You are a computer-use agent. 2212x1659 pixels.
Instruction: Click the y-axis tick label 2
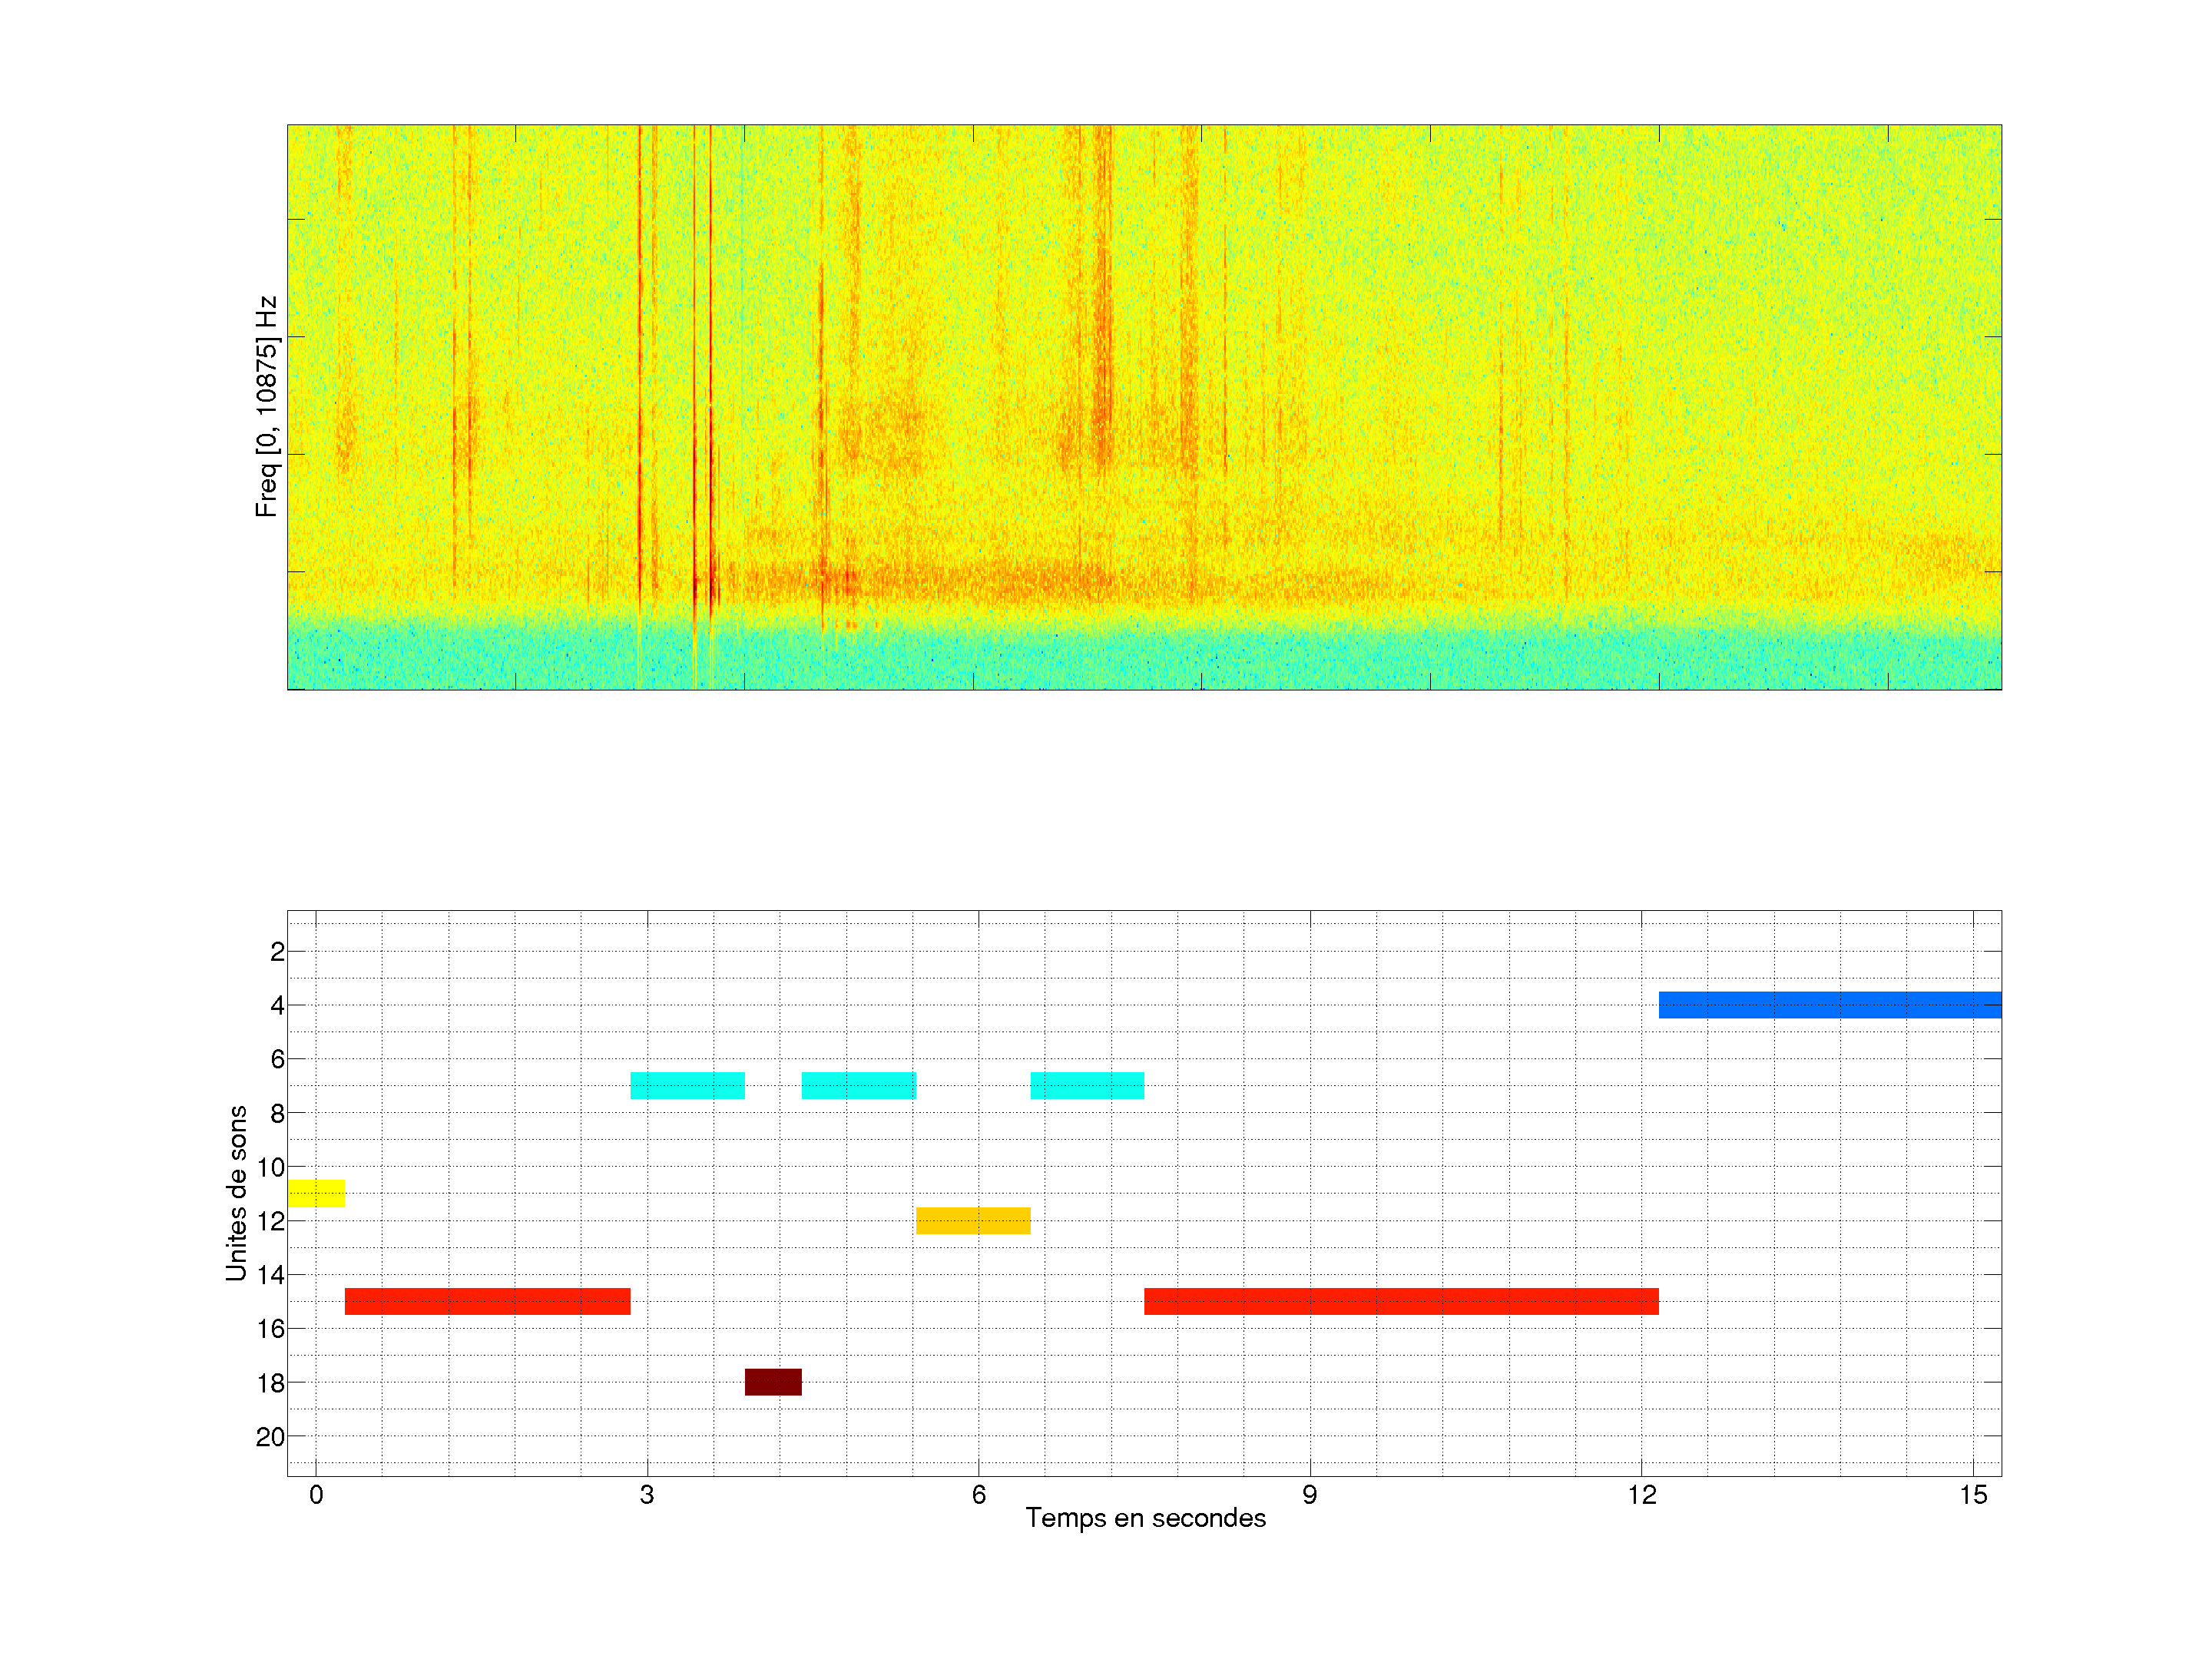tap(277, 952)
